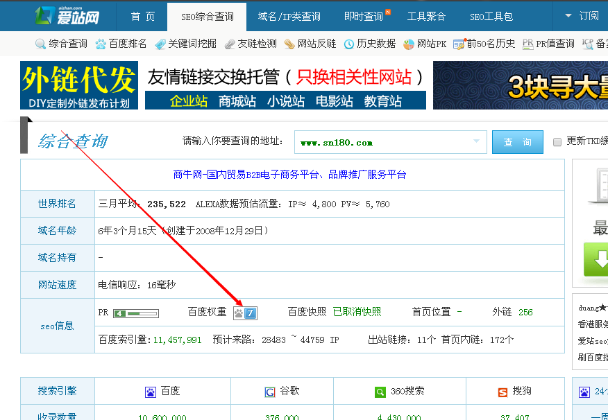The height and width of the screenshot is (420, 608).
Task: Expand the URL input dropdown arrow
Action: pos(477,141)
